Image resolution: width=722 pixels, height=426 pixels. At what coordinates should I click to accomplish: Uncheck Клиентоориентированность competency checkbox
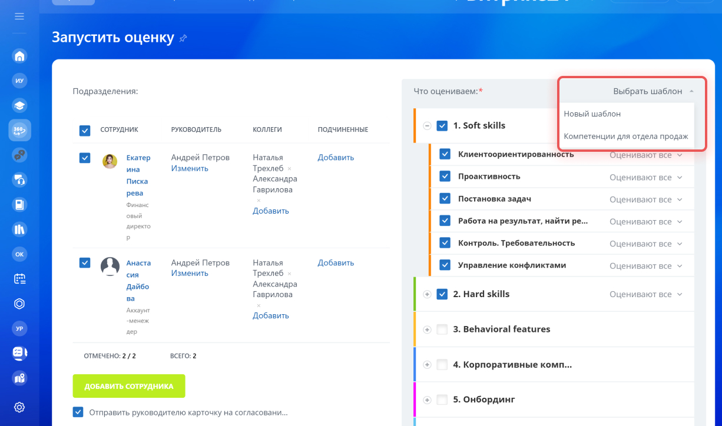tap(445, 155)
